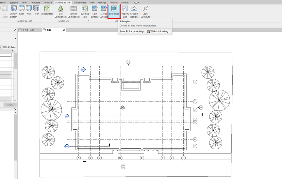The image size is (282, 179).
Task: Switch to the Massing & Site tab
Action: (63, 3)
